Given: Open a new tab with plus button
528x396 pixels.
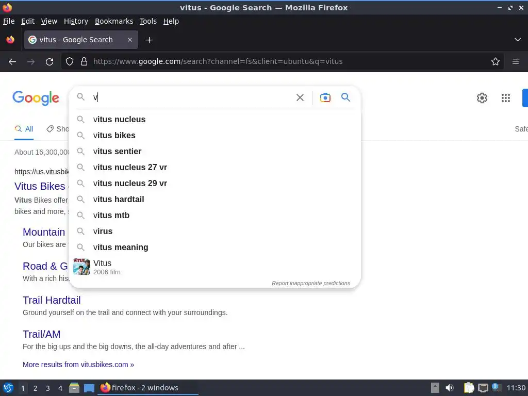Looking at the screenshot, I should (x=149, y=40).
